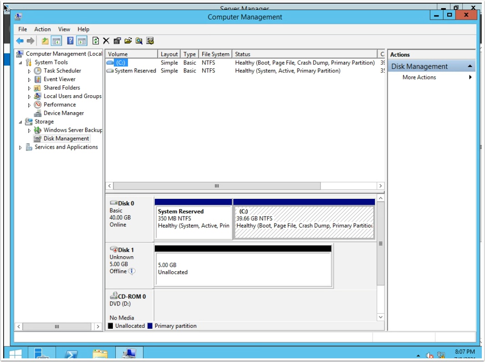
Task: Click the black X Delete toolbar icon
Action: click(x=106, y=41)
